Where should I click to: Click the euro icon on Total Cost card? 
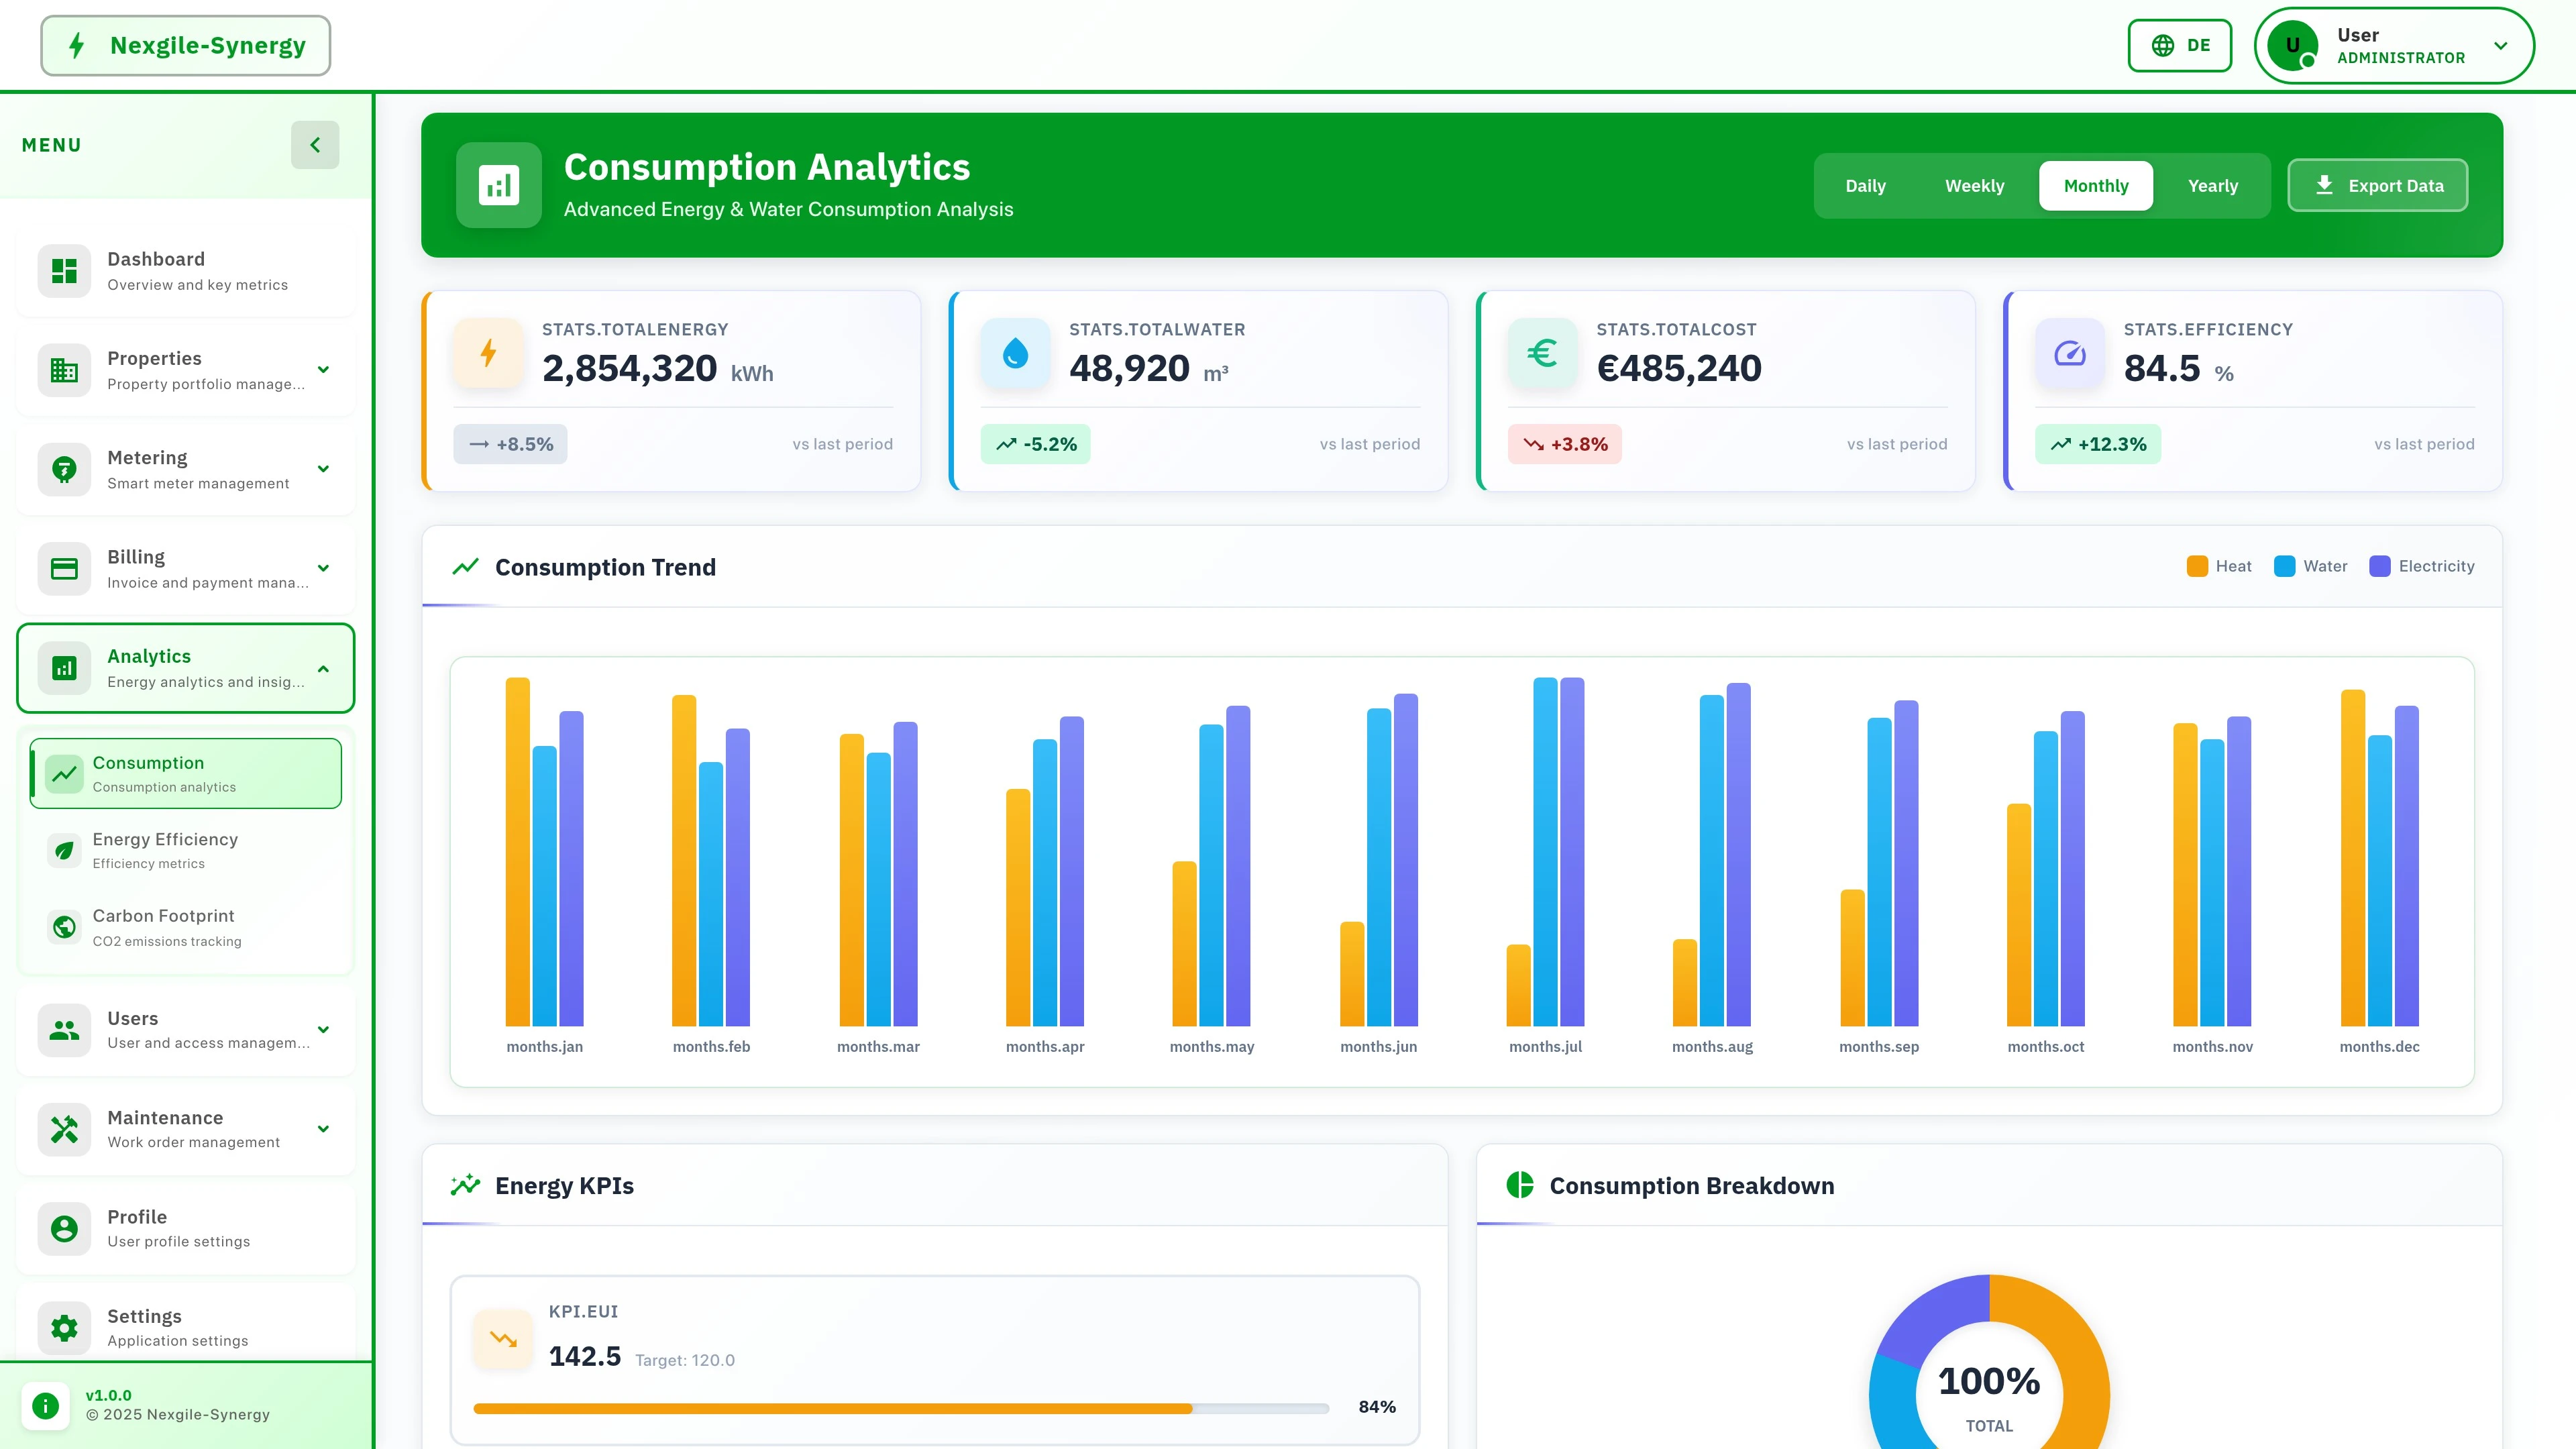pos(1542,353)
